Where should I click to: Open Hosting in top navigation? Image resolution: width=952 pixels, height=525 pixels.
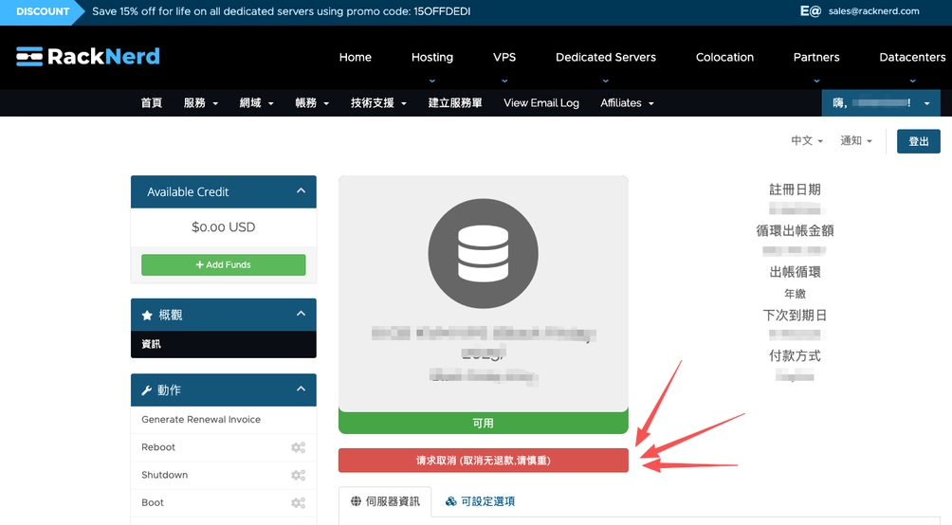click(431, 57)
